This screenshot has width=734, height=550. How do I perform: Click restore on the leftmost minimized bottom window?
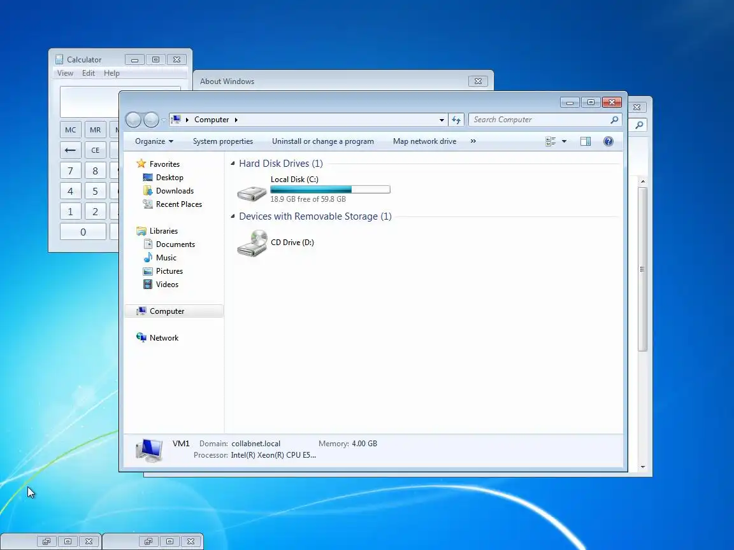tap(47, 541)
